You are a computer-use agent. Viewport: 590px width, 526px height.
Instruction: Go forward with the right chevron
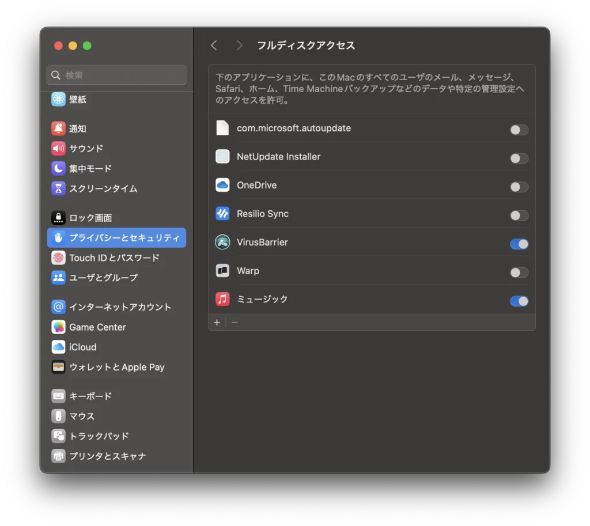239,46
